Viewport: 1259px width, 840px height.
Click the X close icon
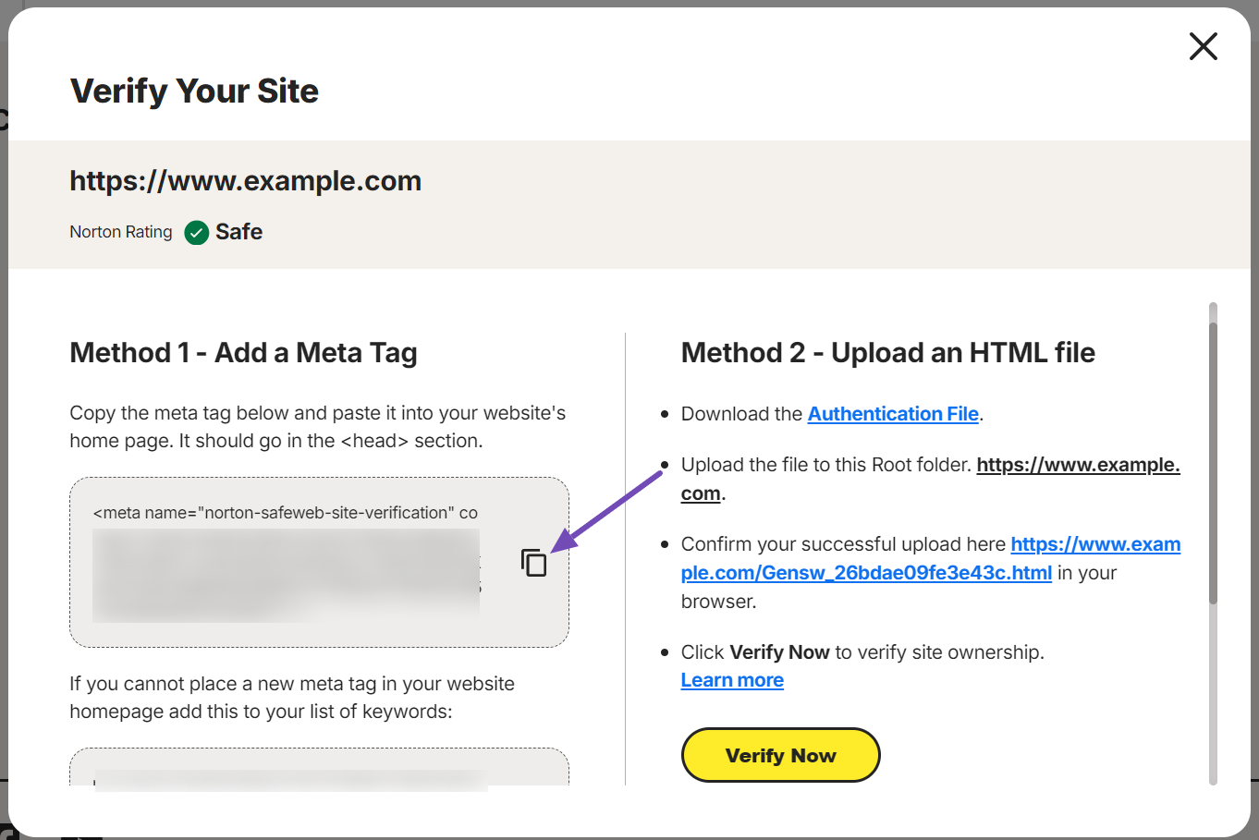point(1203,46)
